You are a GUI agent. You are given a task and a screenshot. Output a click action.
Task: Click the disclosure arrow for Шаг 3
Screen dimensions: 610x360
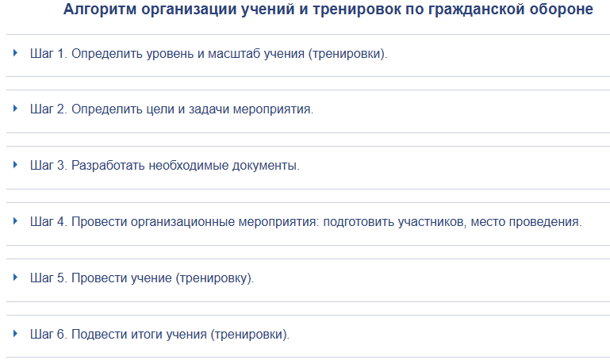click(15, 165)
